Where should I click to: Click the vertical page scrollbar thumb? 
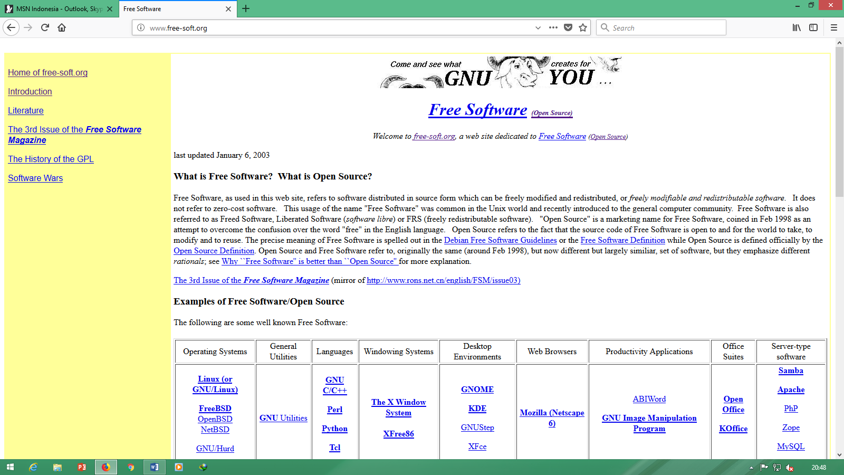[x=839, y=123]
